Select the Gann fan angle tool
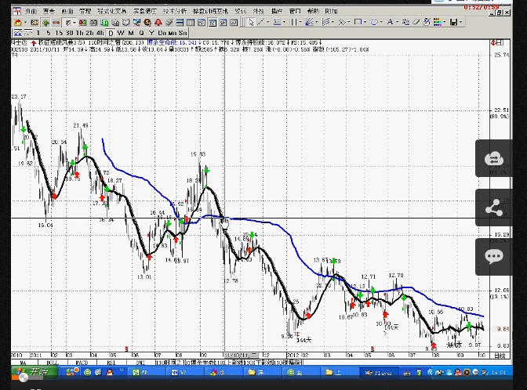 click(309, 23)
